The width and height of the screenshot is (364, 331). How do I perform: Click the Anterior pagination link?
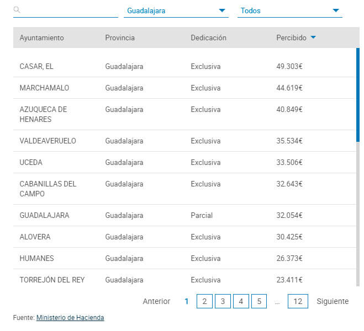(x=156, y=301)
